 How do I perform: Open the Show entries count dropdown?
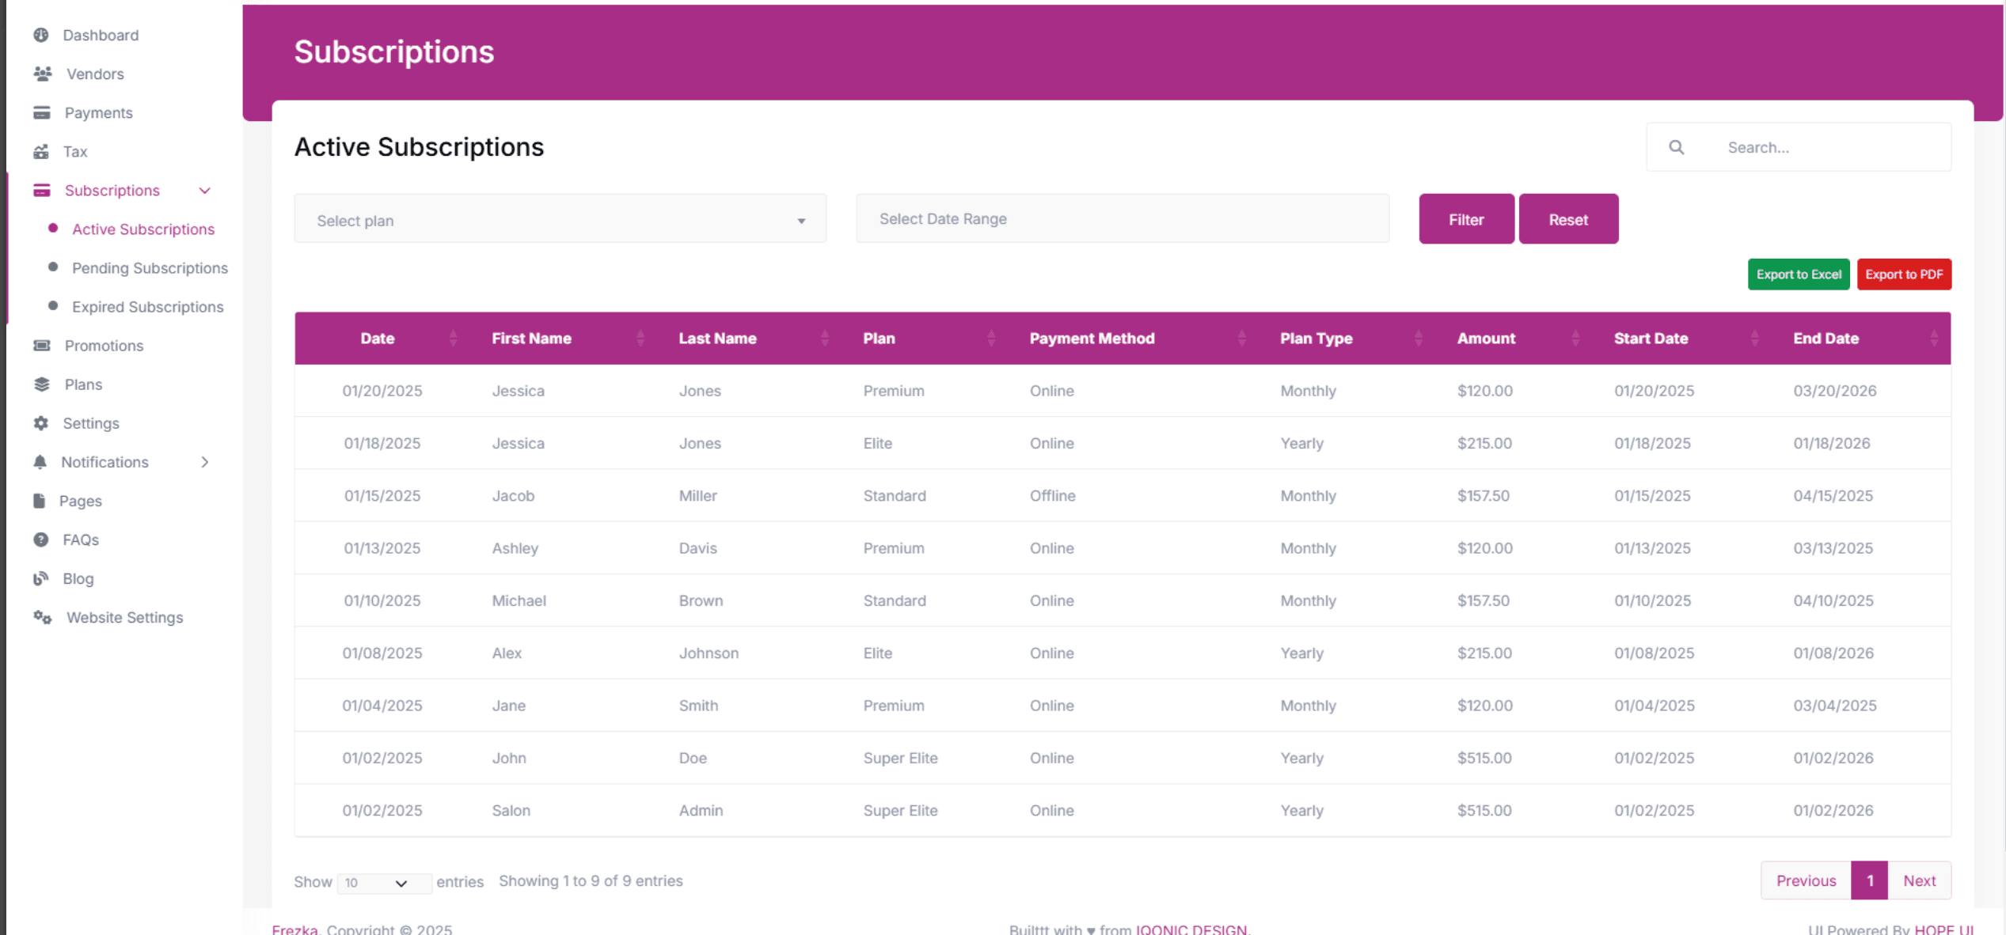click(383, 883)
